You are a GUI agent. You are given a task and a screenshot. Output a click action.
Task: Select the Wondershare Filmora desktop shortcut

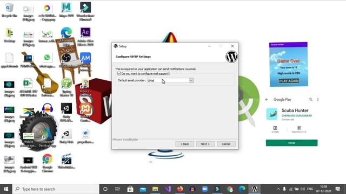point(85,11)
